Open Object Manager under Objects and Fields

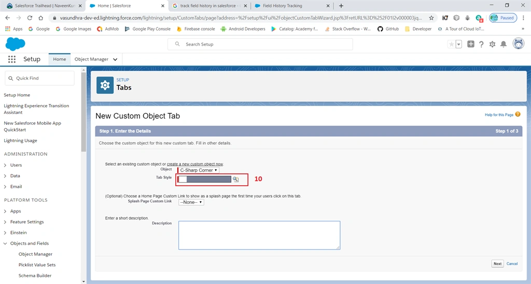(x=36, y=254)
